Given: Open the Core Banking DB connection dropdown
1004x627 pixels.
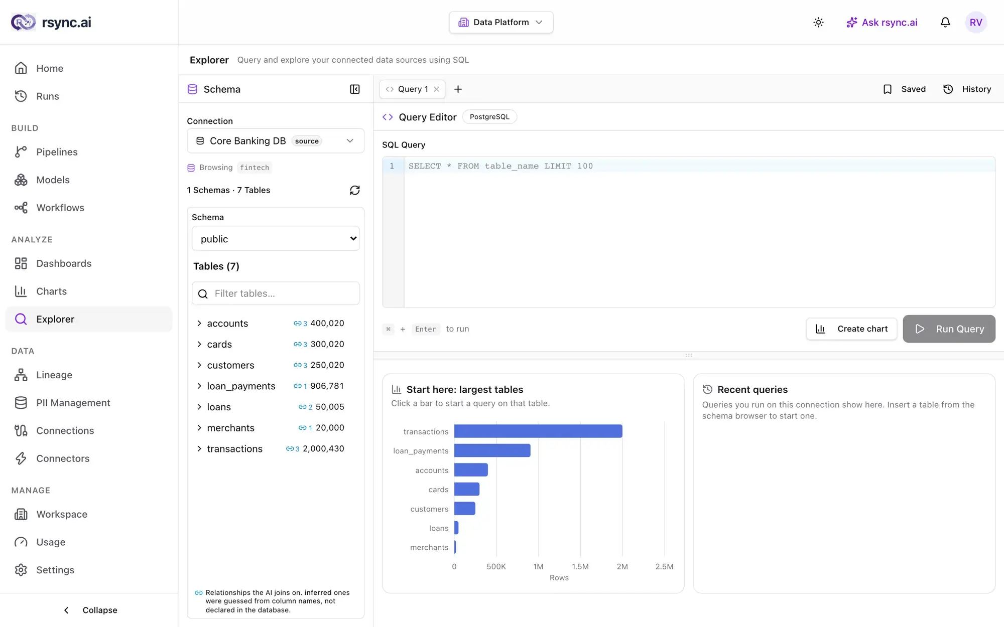Looking at the screenshot, I should pyautogui.click(x=276, y=141).
